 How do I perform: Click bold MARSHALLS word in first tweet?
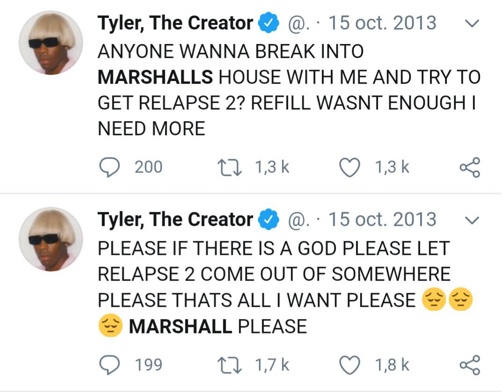[x=155, y=77]
